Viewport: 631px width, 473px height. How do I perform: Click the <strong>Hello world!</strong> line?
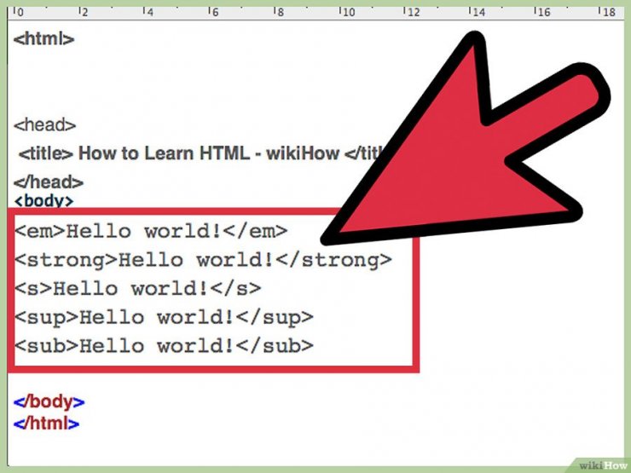click(x=203, y=260)
